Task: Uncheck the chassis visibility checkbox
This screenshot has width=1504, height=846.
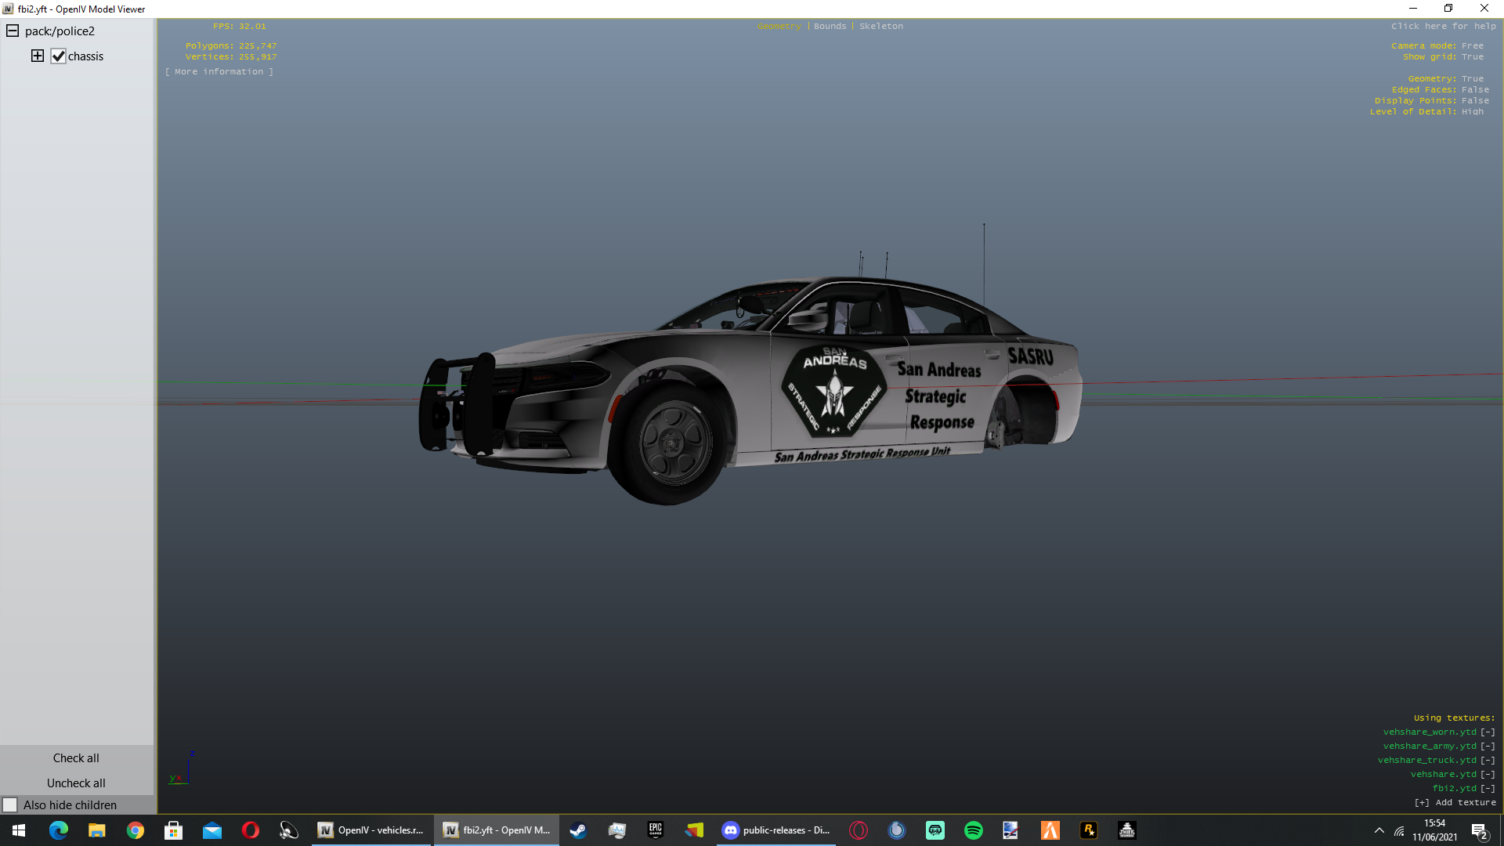Action: click(58, 56)
